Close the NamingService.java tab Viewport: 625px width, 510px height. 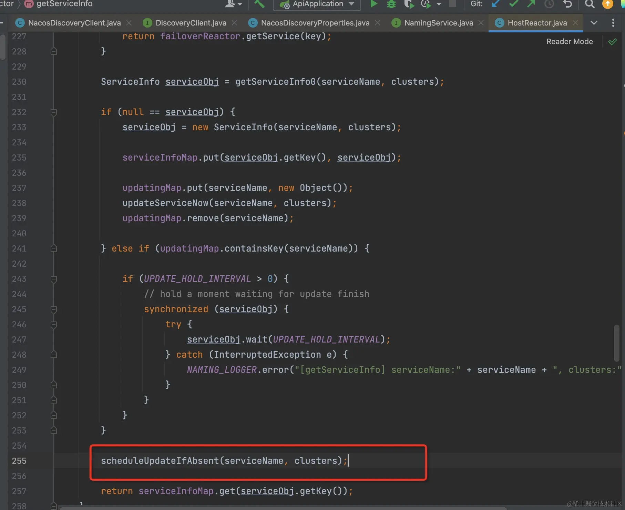(481, 23)
